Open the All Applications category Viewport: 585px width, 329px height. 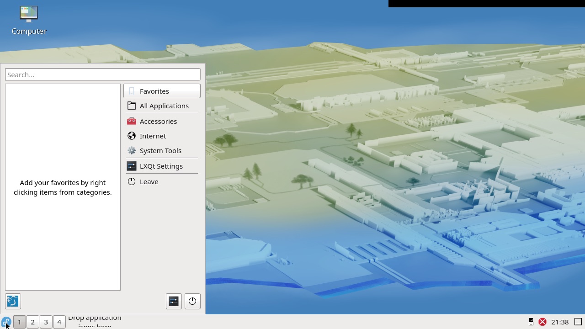[x=162, y=106]
